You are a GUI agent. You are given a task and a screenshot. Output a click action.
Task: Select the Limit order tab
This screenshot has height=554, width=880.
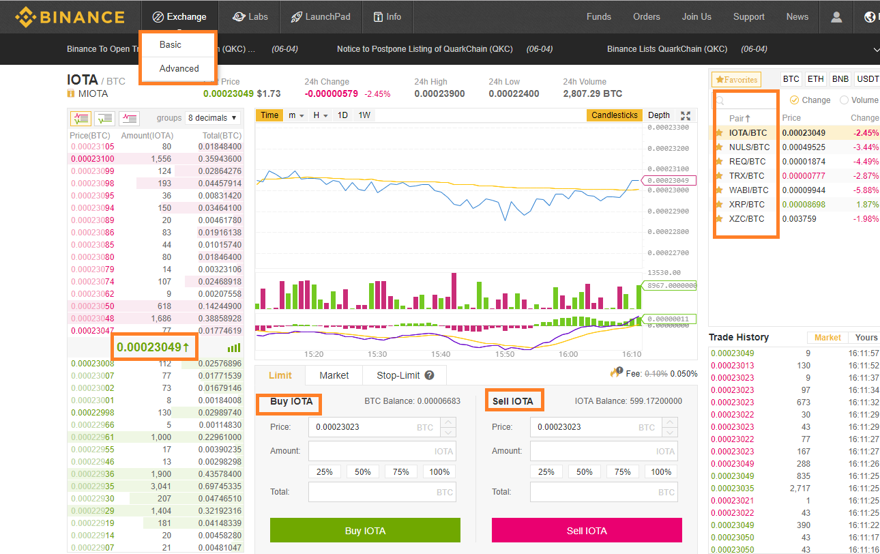280,375
